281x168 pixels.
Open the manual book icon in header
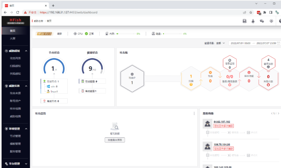(244, 21)
